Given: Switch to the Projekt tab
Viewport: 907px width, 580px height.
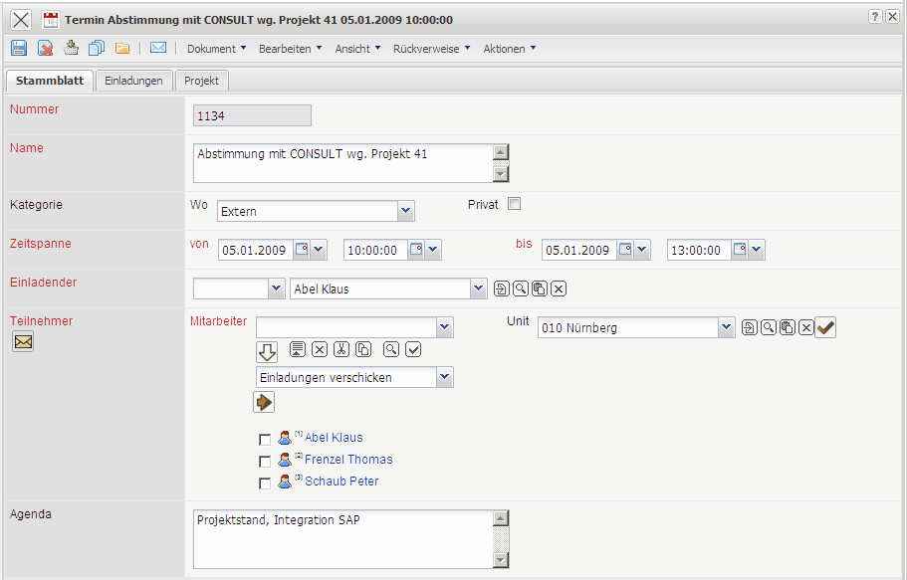Looking at the screenshot, I should tap(201, 81).
